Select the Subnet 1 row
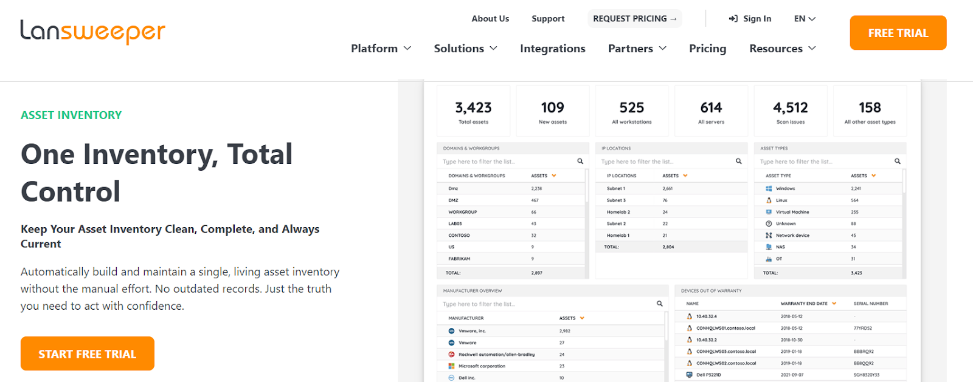Viewport: 973px width, 382px height. click(671, 189)
